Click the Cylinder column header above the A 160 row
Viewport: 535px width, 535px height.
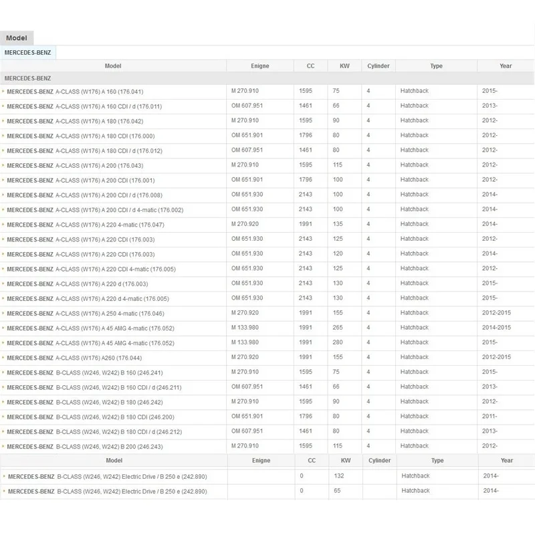379,66
